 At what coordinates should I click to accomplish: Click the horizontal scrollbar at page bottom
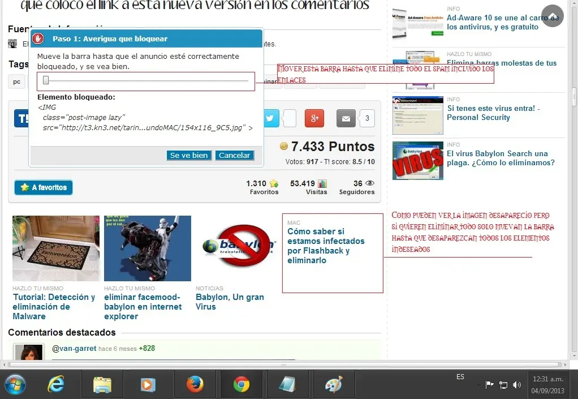tap(283, 364)
